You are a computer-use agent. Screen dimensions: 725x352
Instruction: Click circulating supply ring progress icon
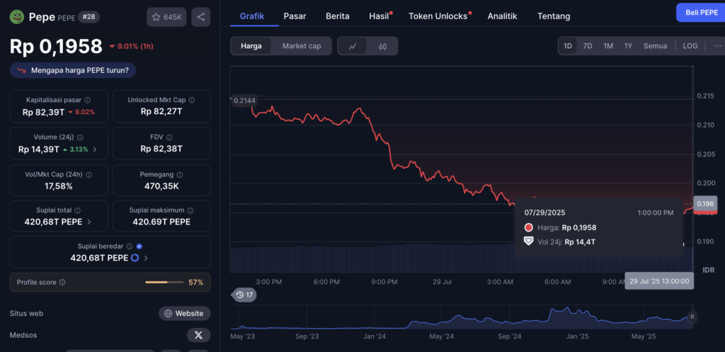click(135, 258)
